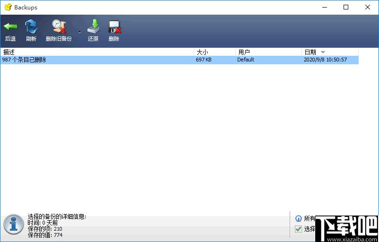Click the 保存的项: 210 detail text
The image size is (379, 242).
pyautogui.click(x=45, y=229)
